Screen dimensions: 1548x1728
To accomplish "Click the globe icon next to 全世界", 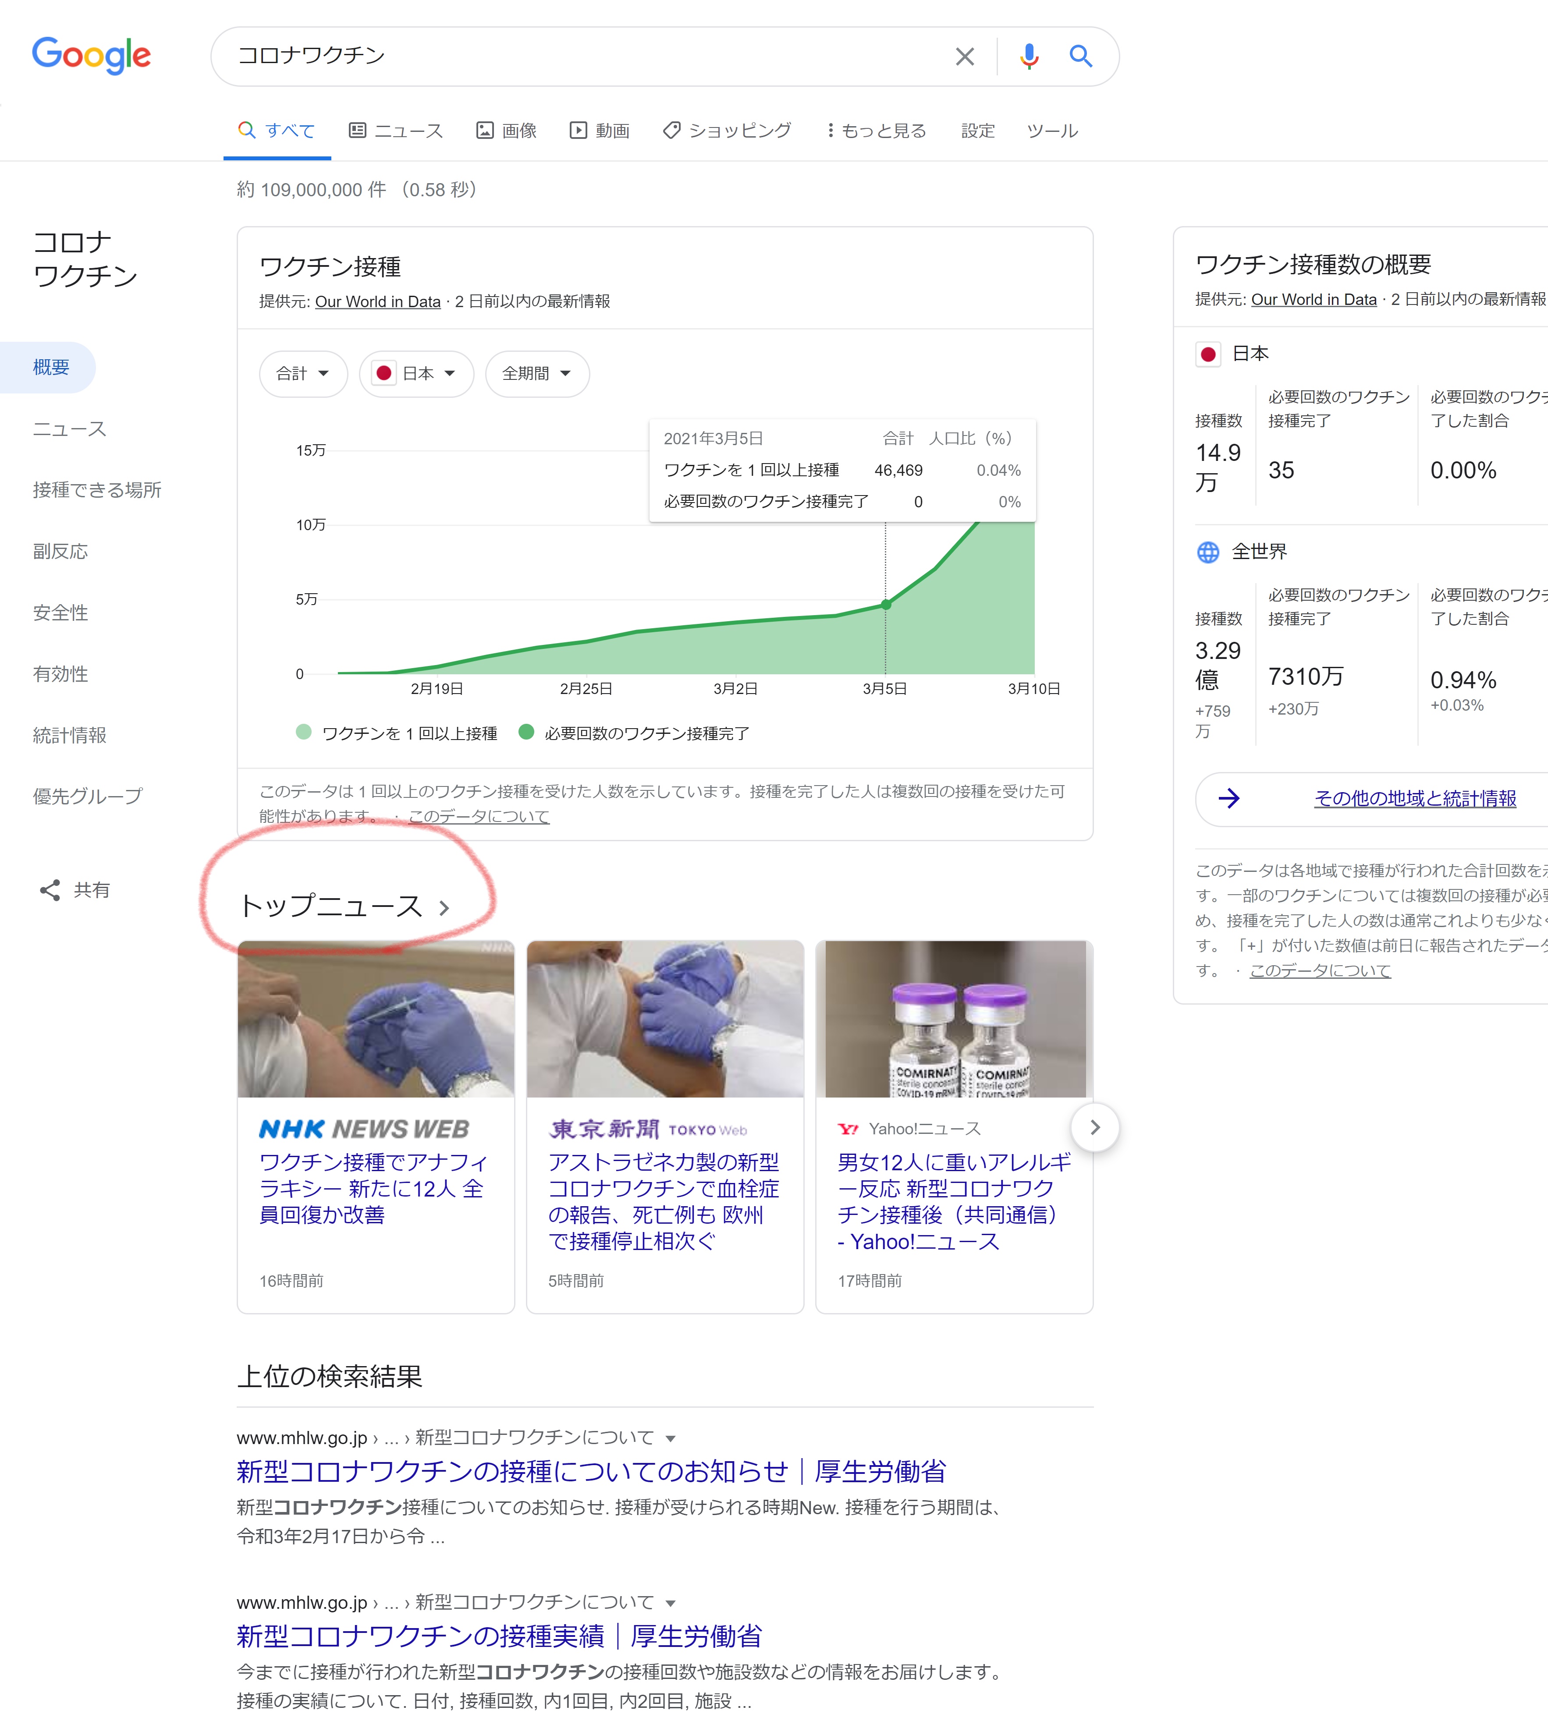I will click(1208, 552).
